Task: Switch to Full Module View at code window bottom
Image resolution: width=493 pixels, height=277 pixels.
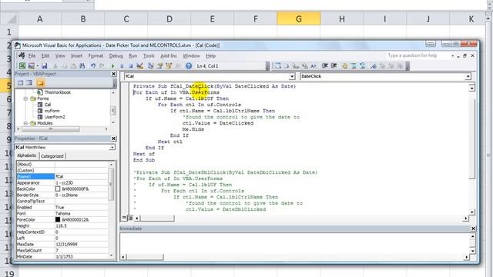Action: coord(130,217)
